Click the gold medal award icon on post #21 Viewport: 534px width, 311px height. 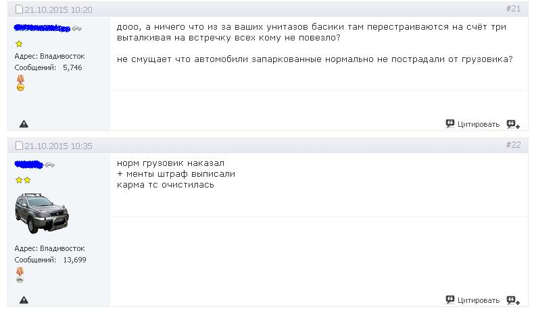pyautogui.click(x=20, y=83)
